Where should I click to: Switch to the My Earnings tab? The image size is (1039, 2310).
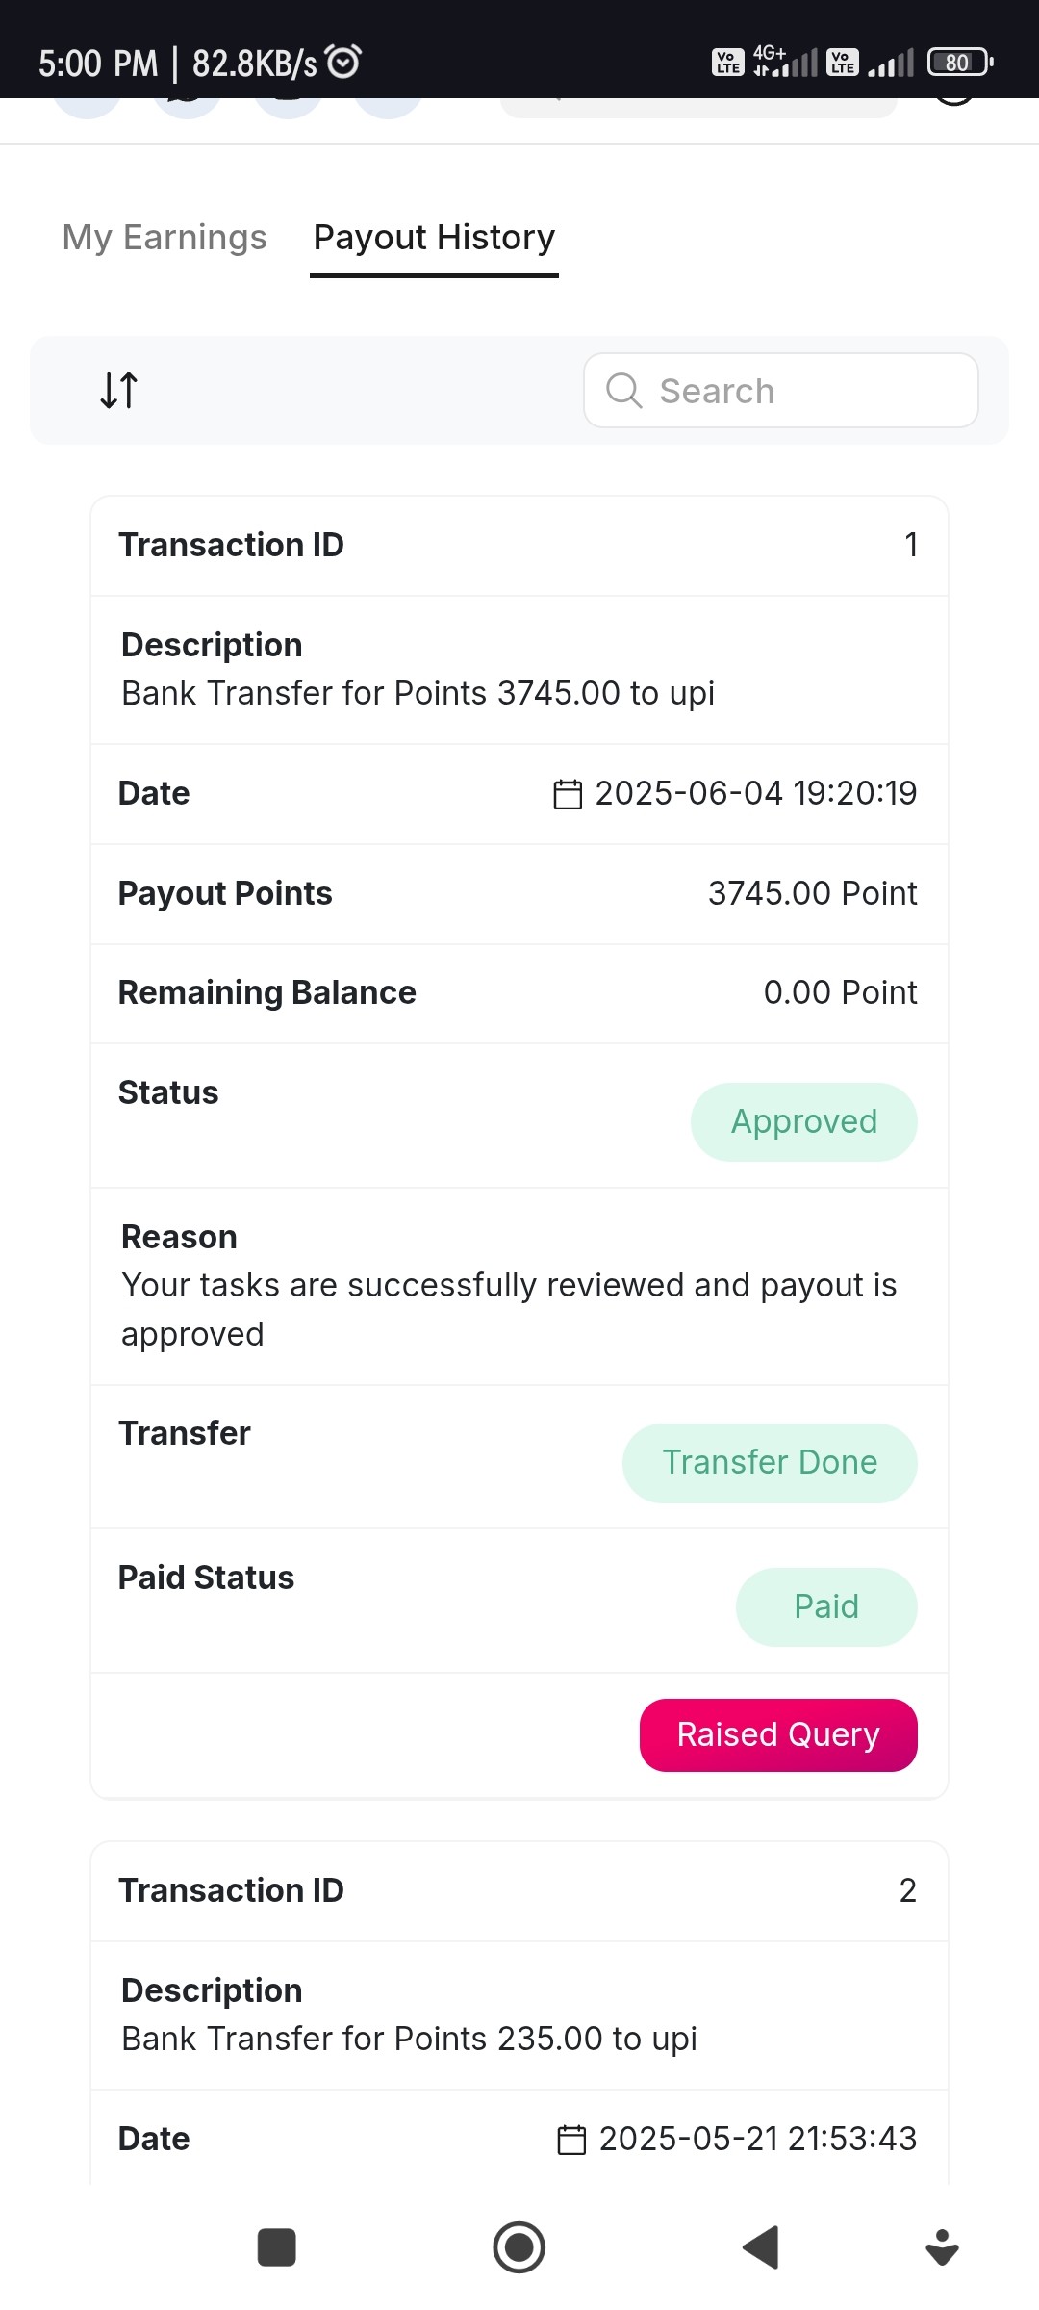(x=165, y=237)
